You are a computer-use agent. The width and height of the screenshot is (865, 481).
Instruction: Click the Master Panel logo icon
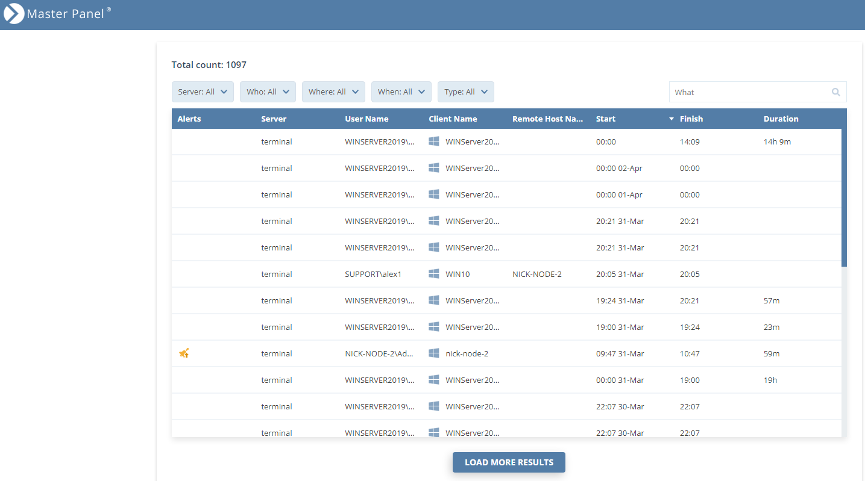[14, 14]
